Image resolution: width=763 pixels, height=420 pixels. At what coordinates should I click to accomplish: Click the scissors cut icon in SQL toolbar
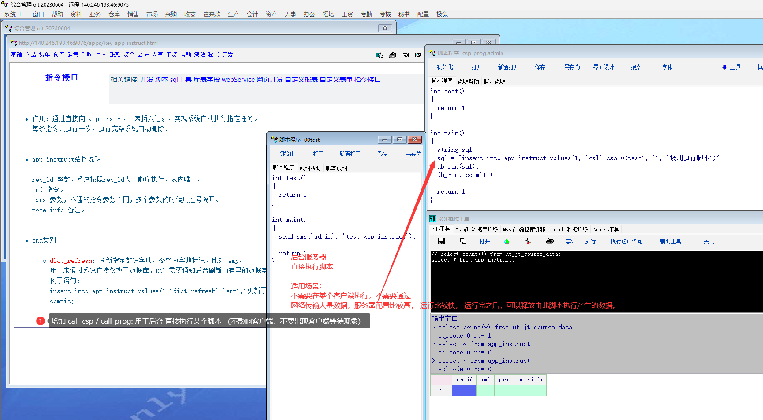[x=528, y=241]
